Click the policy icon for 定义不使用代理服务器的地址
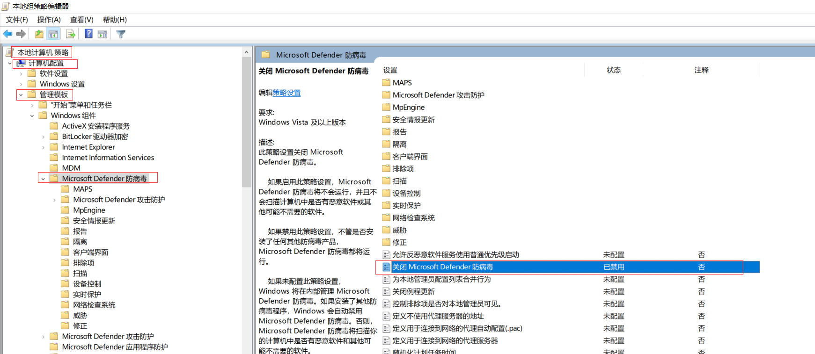Screen dimensions: 815x354 (x=387, y=316)
